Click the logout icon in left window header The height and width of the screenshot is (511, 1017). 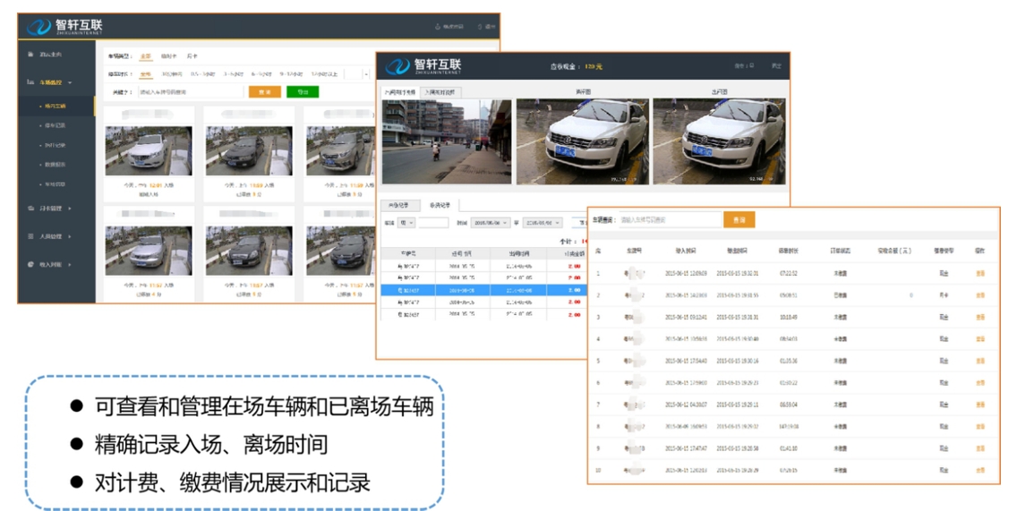tap(480, 27)
